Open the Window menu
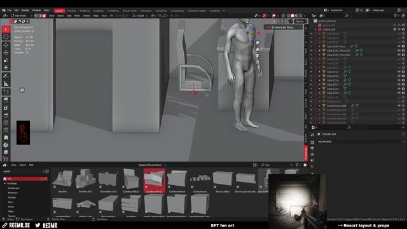Image resolution: width=407 pixels, height=229 pixels. pos(36,10)
